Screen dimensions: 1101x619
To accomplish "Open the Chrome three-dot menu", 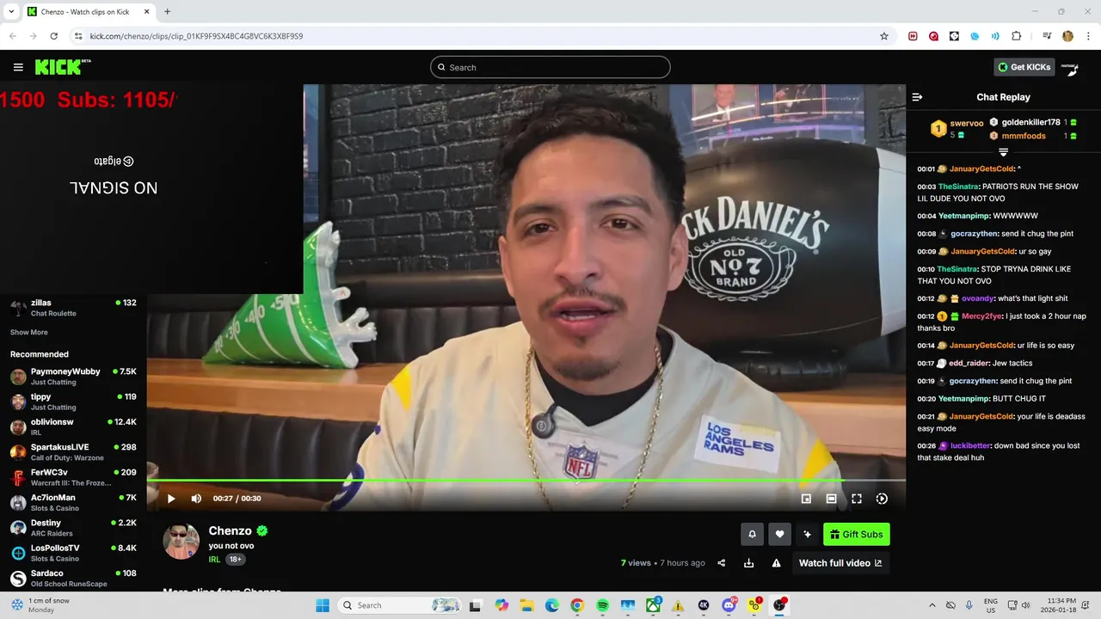I will tap(1087, 36).
